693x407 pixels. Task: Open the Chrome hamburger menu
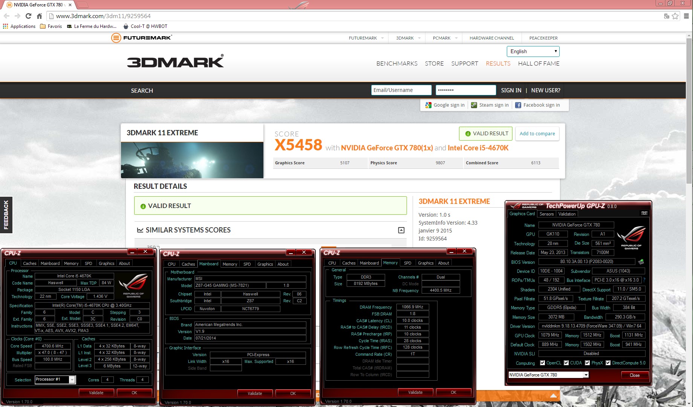(686, 16)
